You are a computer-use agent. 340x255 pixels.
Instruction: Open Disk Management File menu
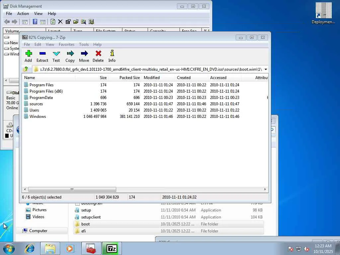click(9, 13)
